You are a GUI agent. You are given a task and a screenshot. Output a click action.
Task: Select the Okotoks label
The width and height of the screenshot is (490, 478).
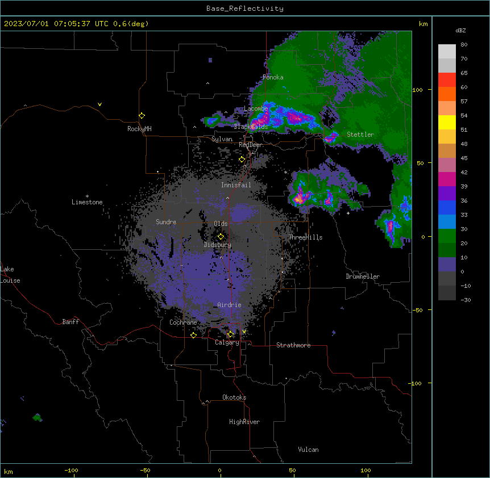click(x=234, y=397)
